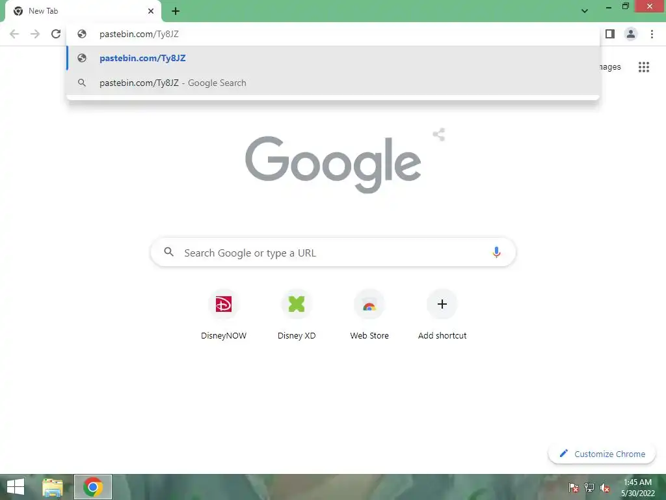Click the muted volume tray icon
This screenshot has height=500, width=666.
pos(605,487)
